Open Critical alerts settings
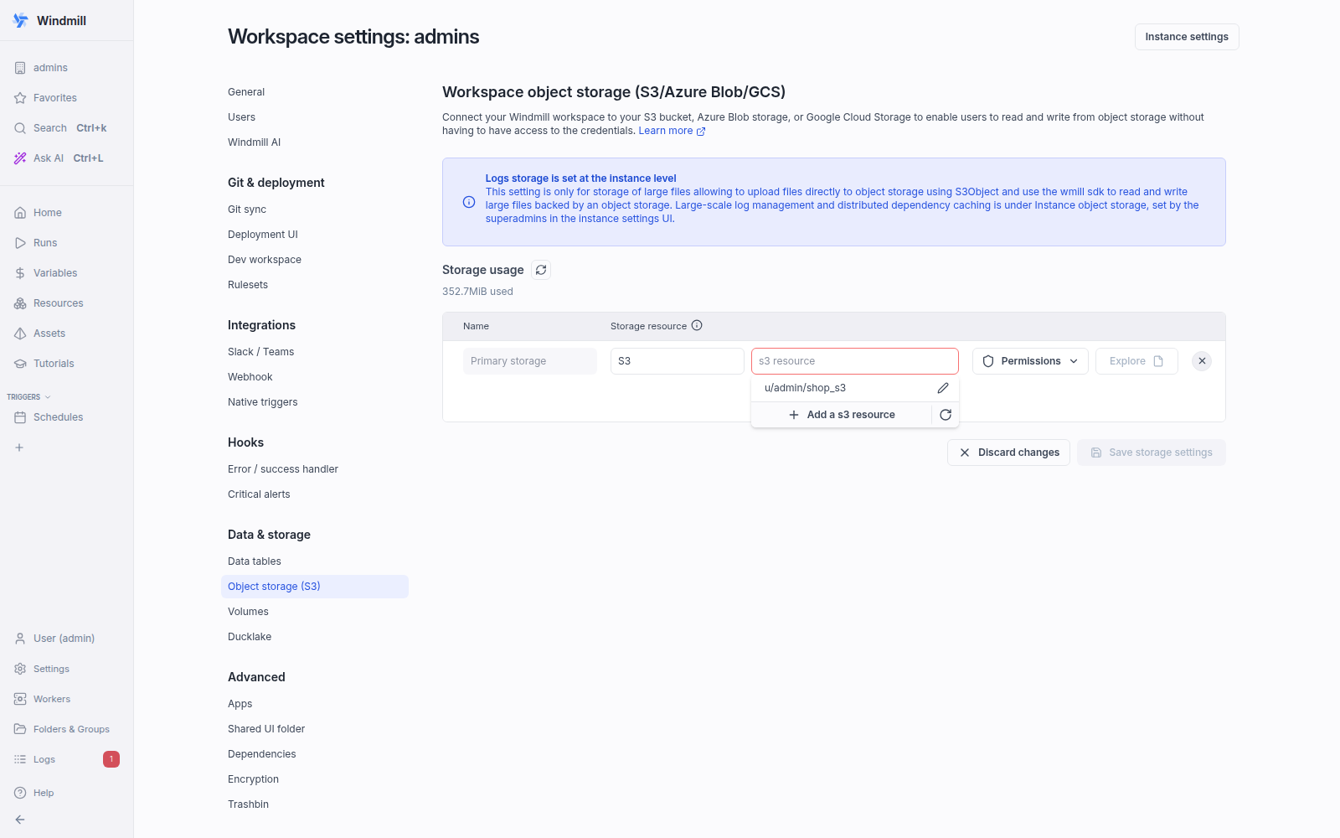The image size is (1340, 838). 259,494
